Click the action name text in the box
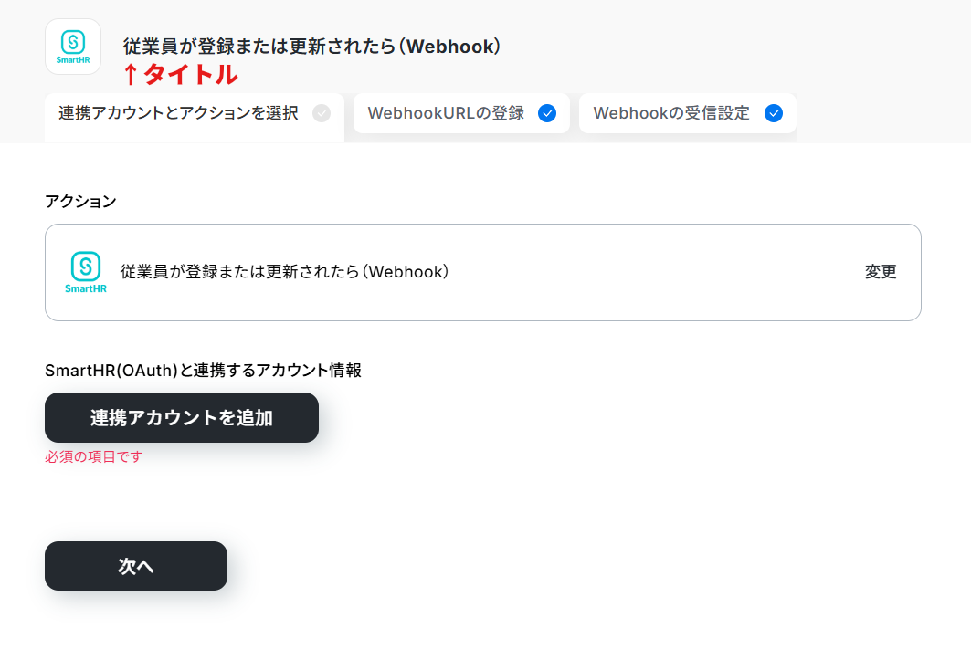971x670 pixels. [284, 272]
